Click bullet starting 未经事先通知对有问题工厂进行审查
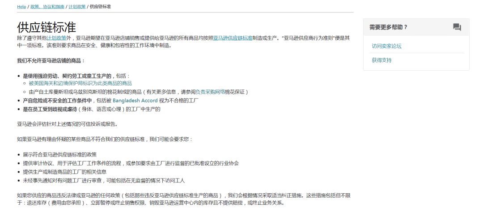Screen dimensions: 483x216 coord(104,181)
